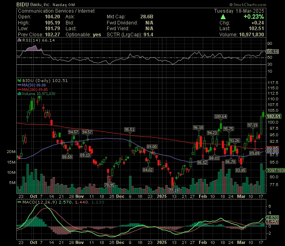Click the 86.52 low price label
Screen dimensions: 285x246
click(x=202, y=162)
